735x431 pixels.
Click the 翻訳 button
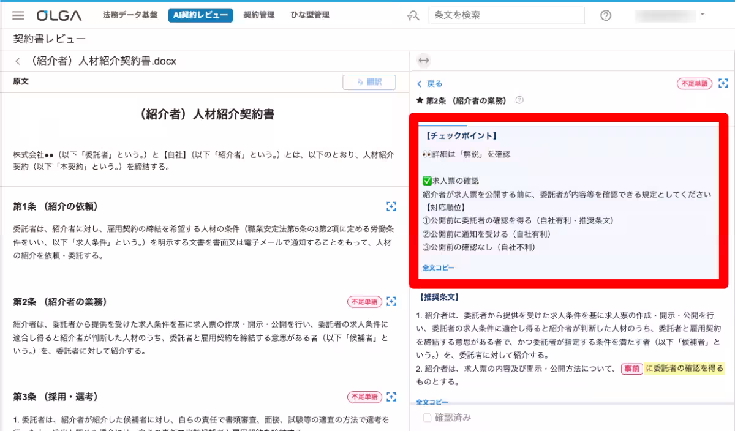pos(369,82)
